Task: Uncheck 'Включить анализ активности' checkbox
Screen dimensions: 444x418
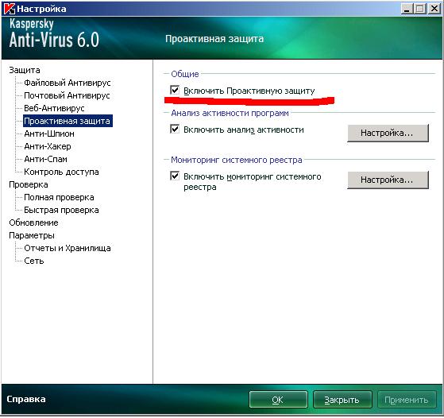Action: (175, 130)
